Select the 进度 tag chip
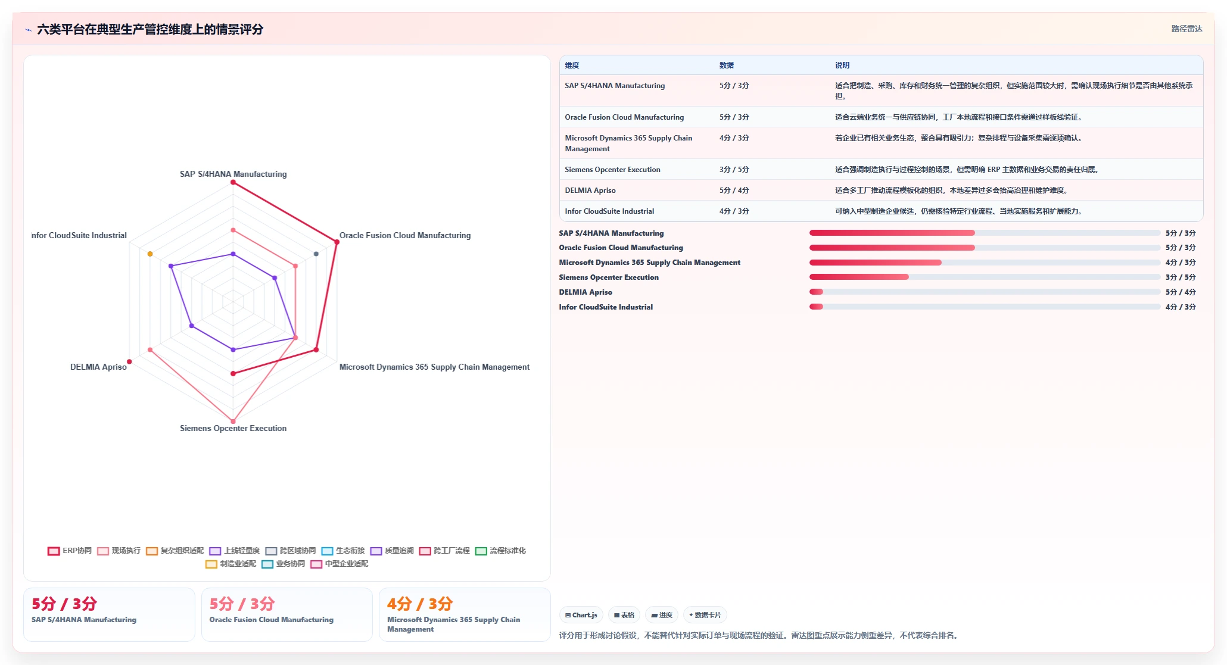The image size is (1227, 665). coord(662,615)
